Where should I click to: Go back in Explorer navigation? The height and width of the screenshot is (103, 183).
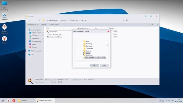(x=29, y=20)
